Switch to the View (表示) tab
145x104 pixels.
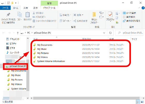[35, 8]
